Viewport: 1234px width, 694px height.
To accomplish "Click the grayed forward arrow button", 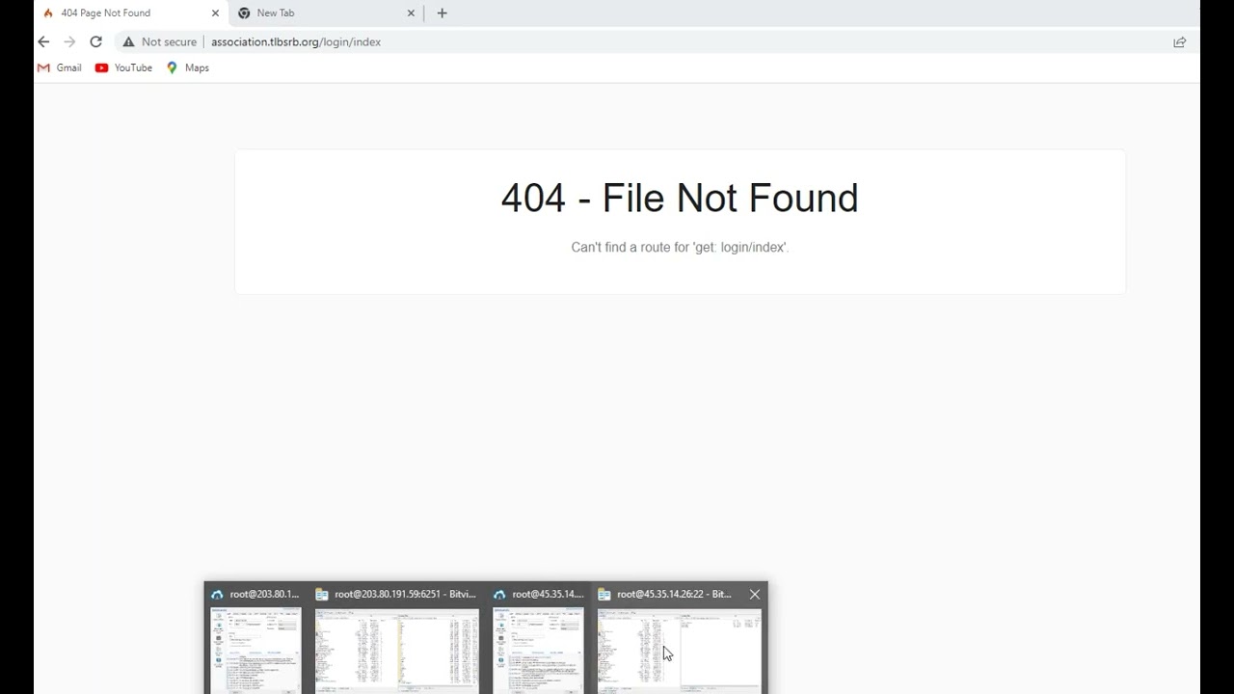I will pyautogui.click(x=69, y=41).
